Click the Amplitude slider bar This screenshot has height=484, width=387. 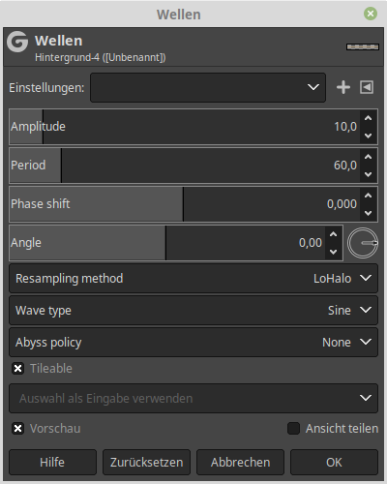pyautogui.click(x=185, y=127)
